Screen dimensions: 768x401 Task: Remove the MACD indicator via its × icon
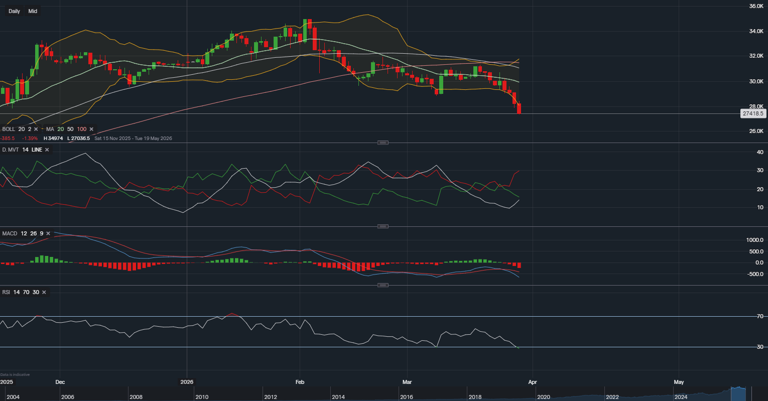(x=48, y=233)
